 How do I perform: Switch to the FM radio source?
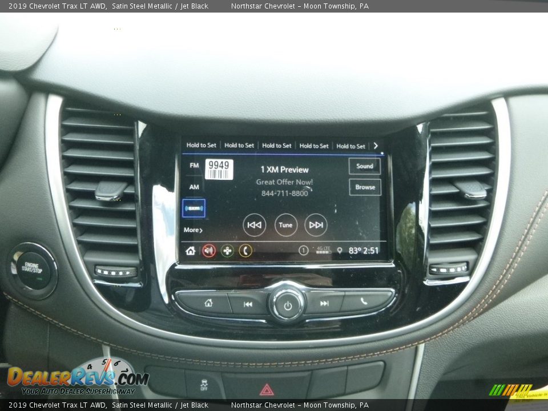pos(194,166)
